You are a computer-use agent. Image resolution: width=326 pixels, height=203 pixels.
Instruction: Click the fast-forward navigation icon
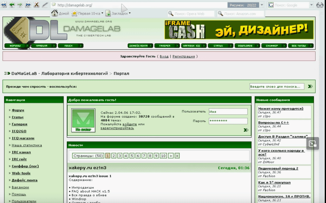(28, 4)
